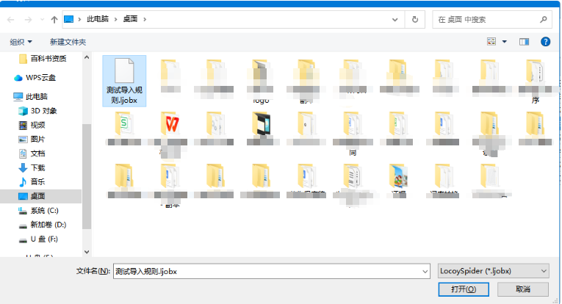Open WPS云盘 in the sidebar
562x304 pixels.
tap(35, 78)
